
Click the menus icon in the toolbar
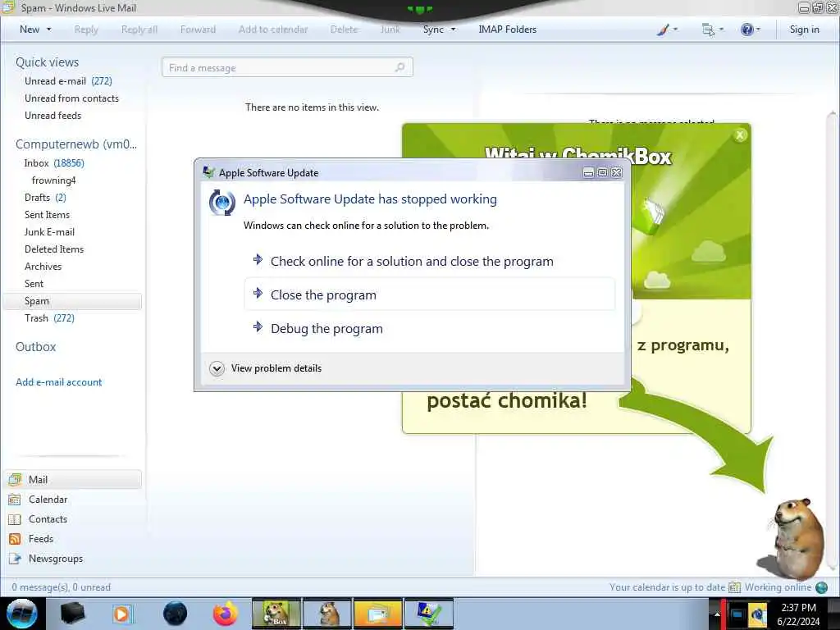[x=708, y=30]
